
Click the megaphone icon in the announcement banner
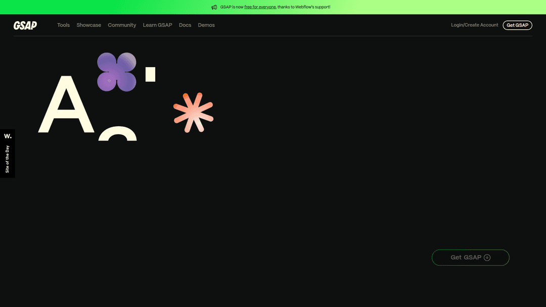click(214, 7)
